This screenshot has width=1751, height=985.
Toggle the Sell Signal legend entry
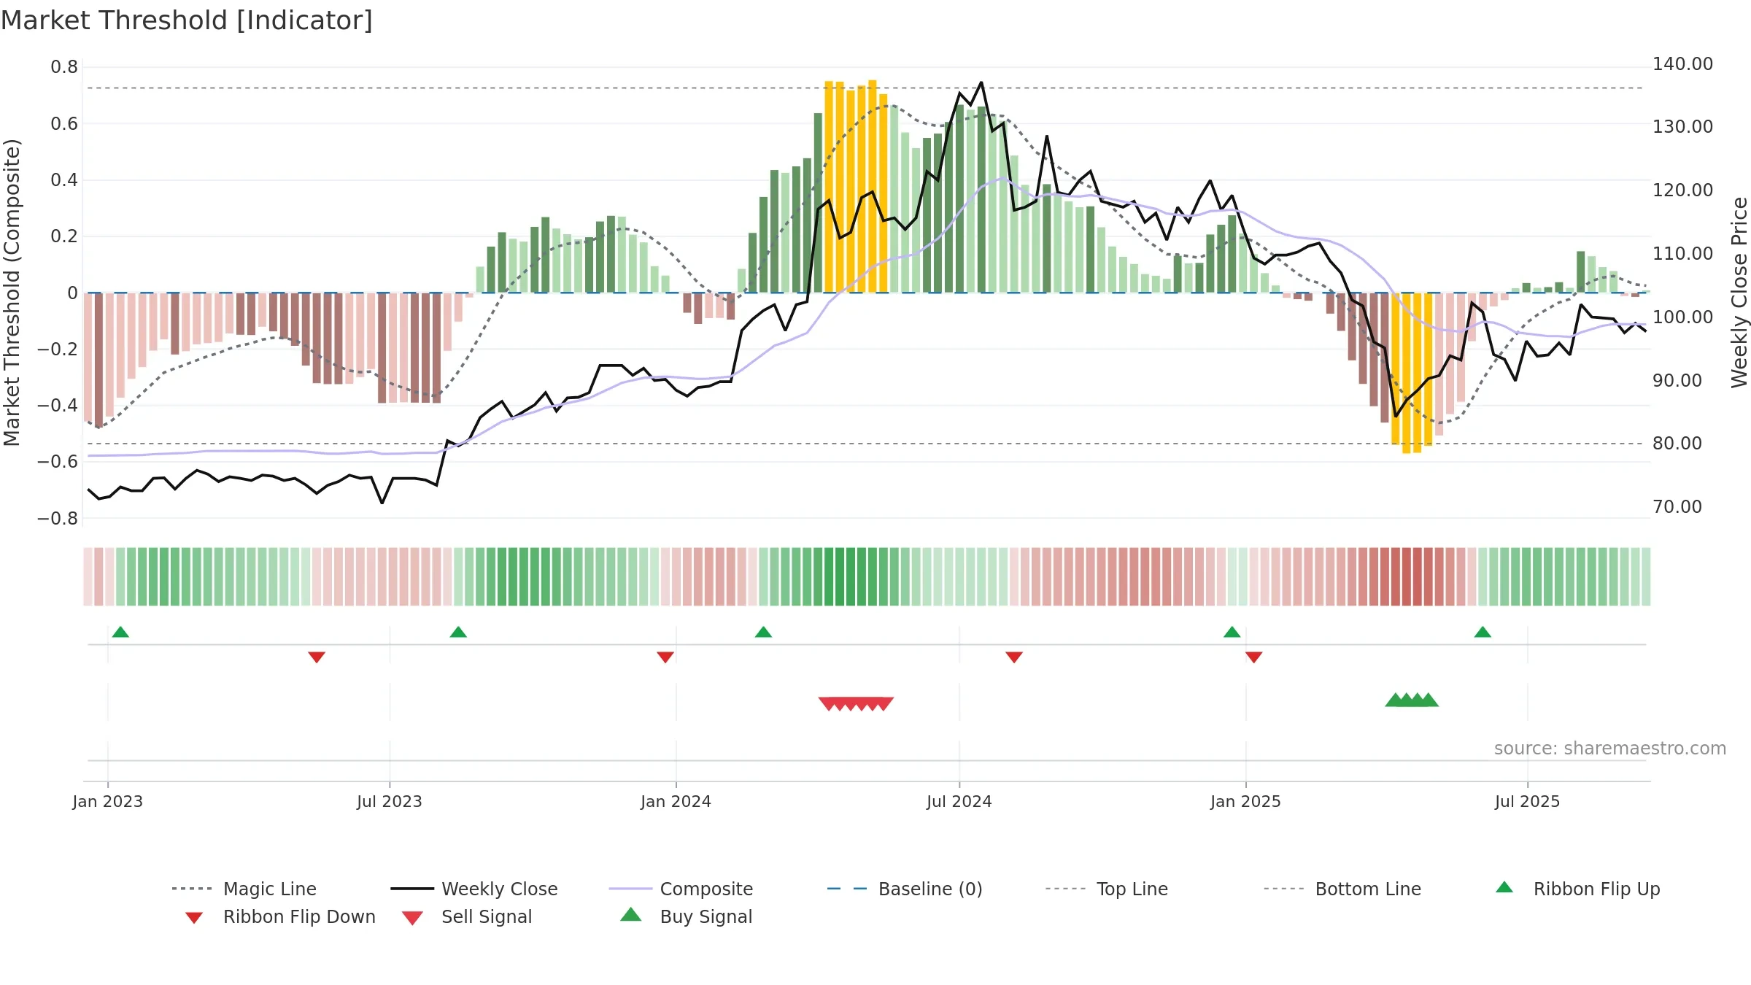[467, 916]
